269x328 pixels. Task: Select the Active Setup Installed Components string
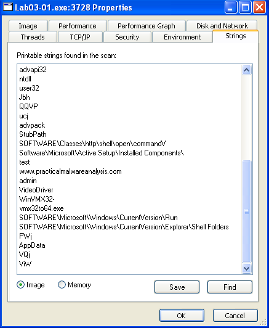coord(102,153)
